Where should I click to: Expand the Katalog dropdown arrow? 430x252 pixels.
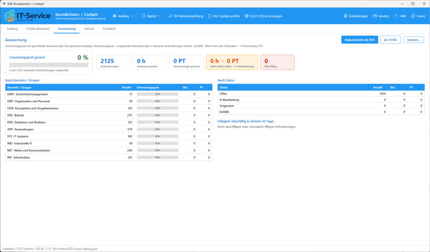coord(132,16)
